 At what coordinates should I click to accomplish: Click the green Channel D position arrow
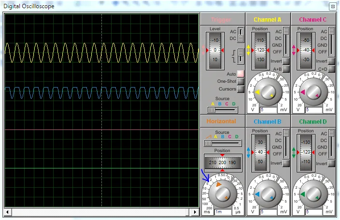click(x=294, y=152)
